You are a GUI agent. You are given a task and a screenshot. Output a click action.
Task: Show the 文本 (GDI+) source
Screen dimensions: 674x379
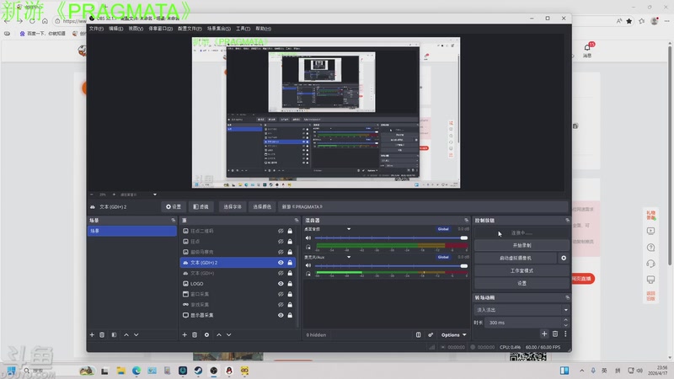[x=281, y=273]
